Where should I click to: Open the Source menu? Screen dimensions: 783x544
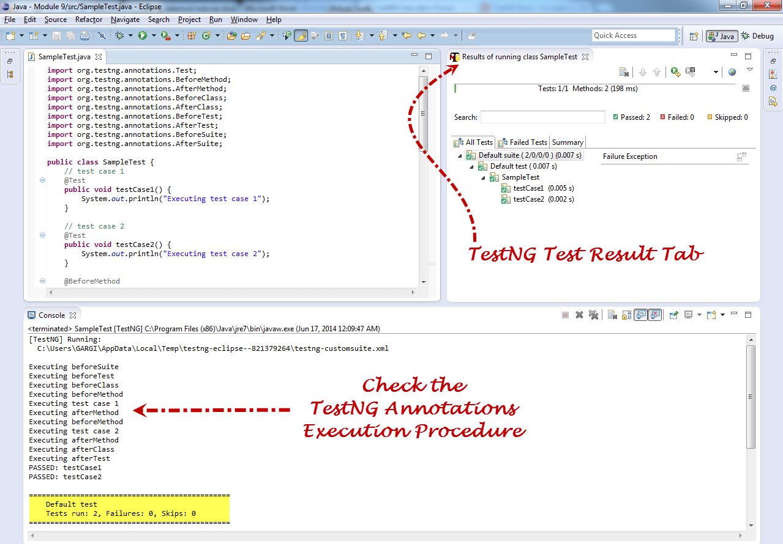click(56, 20)
